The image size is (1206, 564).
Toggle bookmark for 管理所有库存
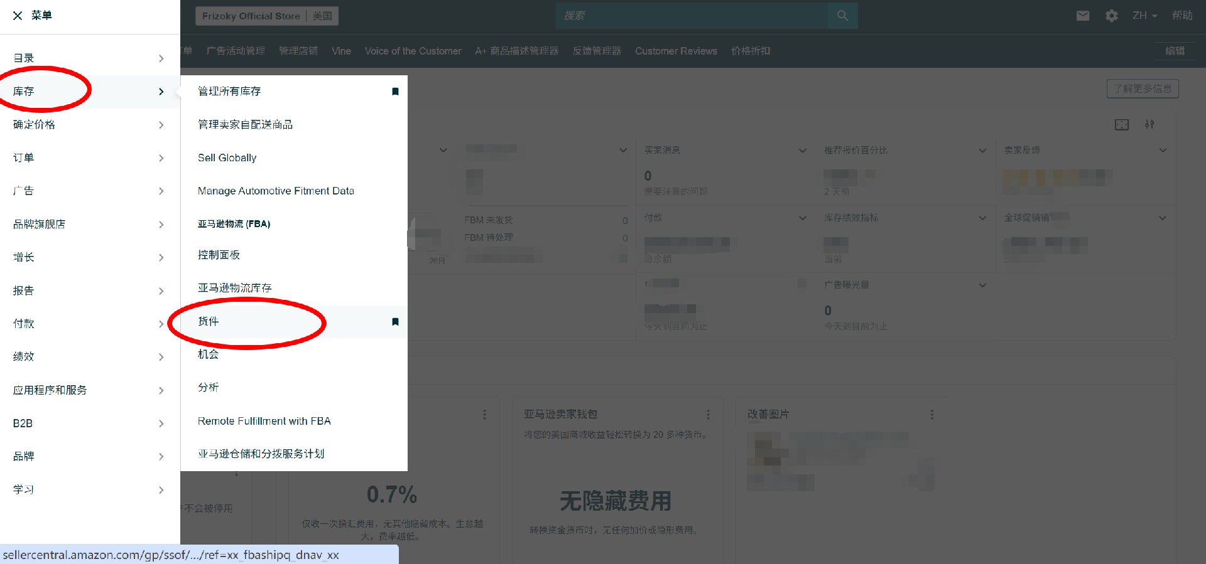(x=395, y=92)
